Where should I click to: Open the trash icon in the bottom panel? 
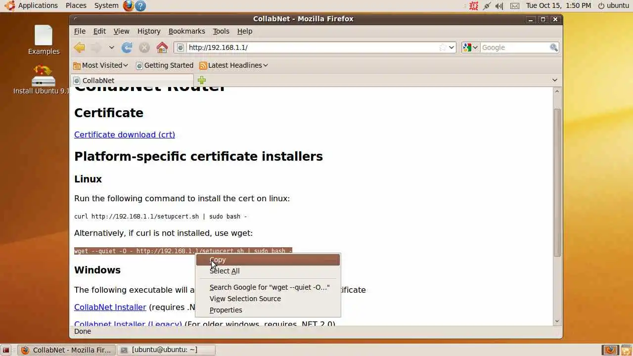626,350
